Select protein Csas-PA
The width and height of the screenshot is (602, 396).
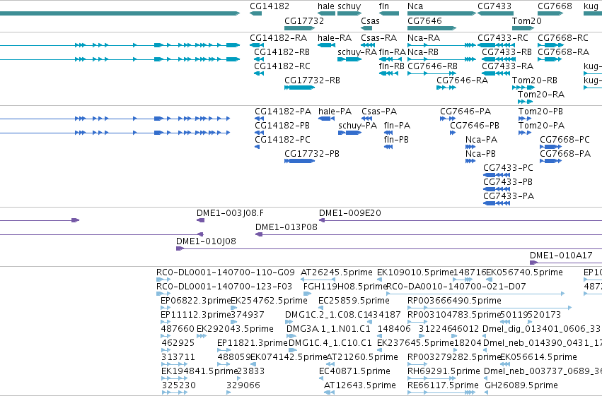pyautogui.click(x=379, y=112)
